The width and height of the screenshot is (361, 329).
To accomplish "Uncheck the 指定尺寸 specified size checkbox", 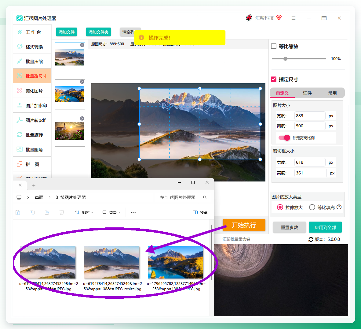I will tap(274, 79).
